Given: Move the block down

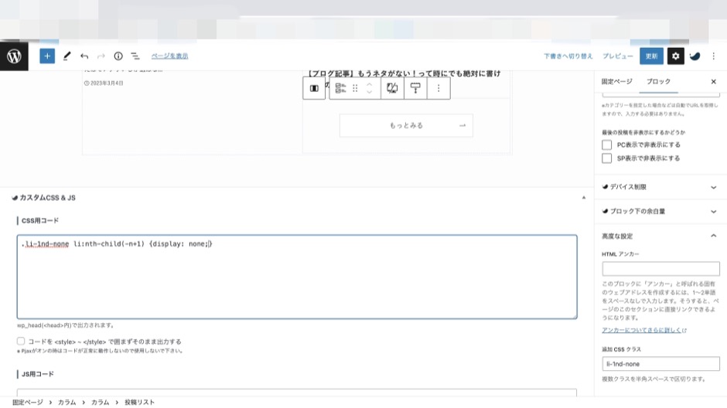Looking at the screenshot, I should coord(369,92).
